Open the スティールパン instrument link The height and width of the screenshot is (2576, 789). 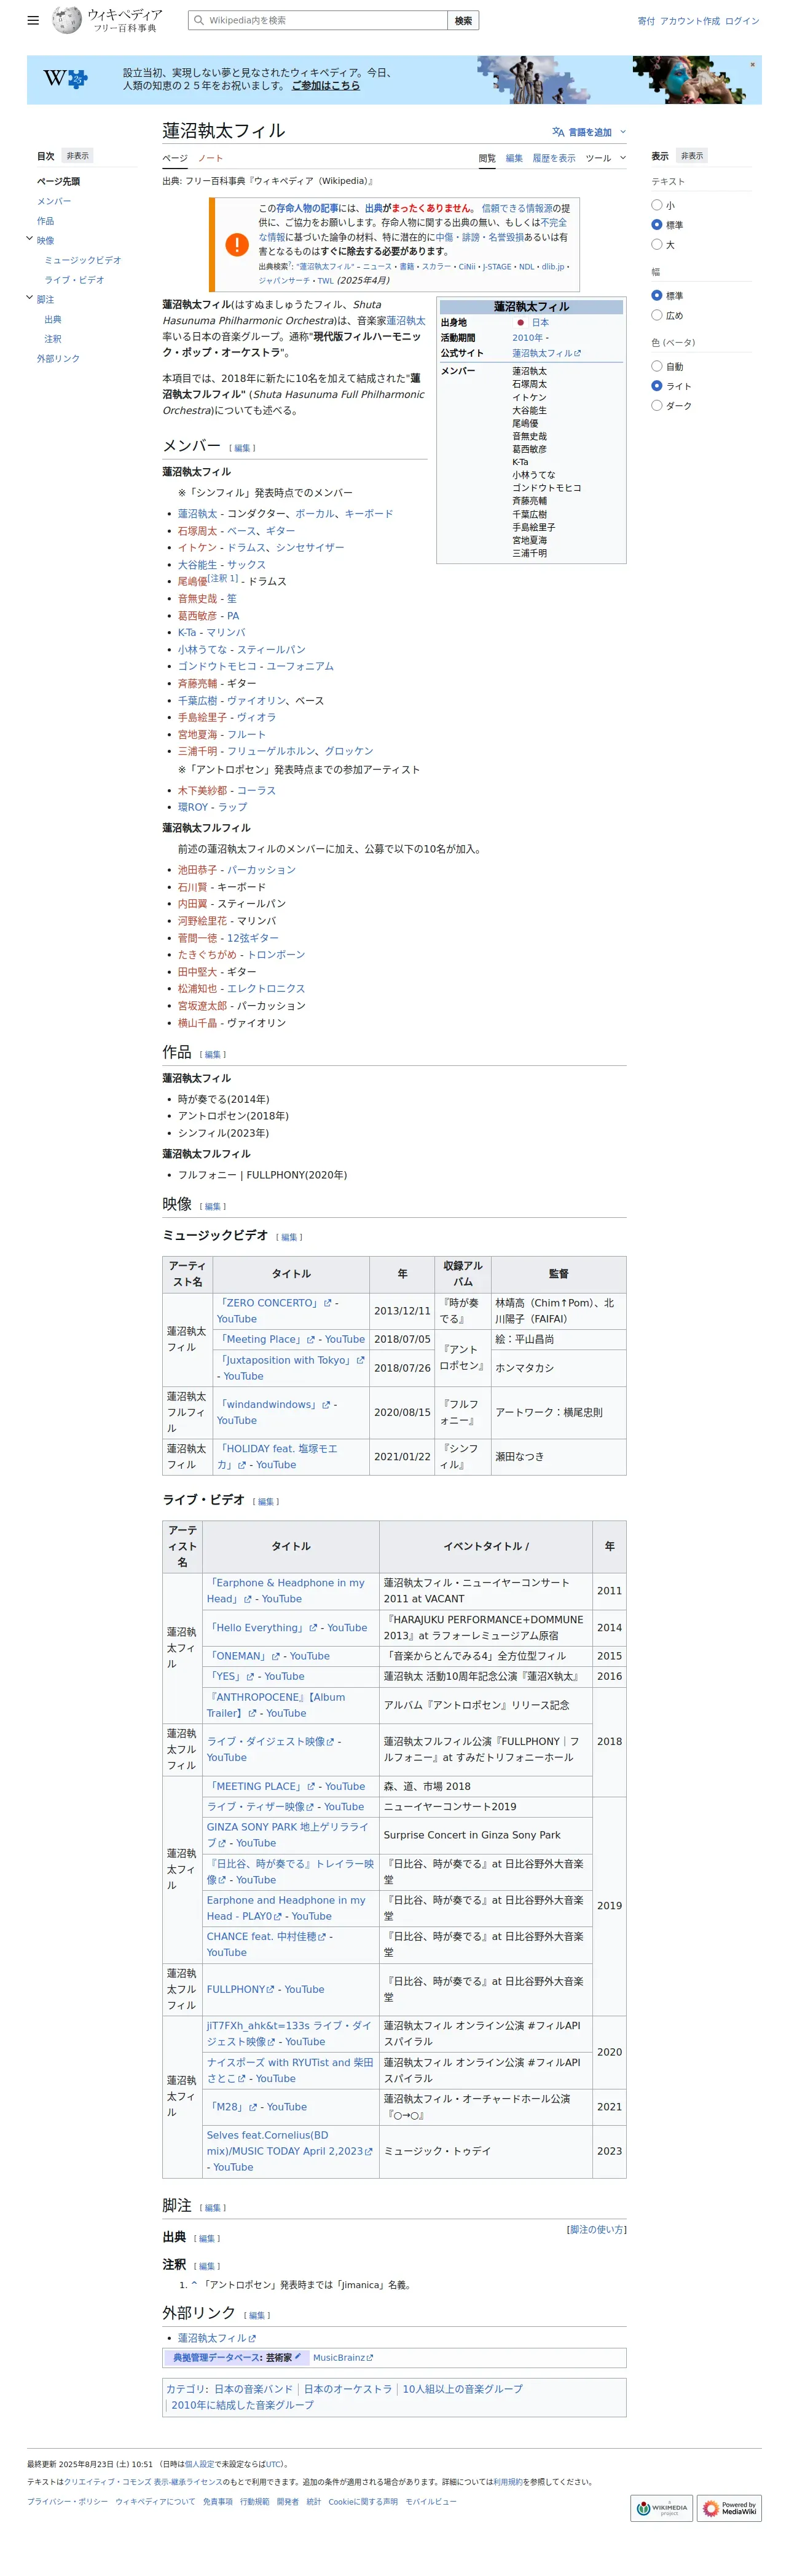[x=270, y=649]
